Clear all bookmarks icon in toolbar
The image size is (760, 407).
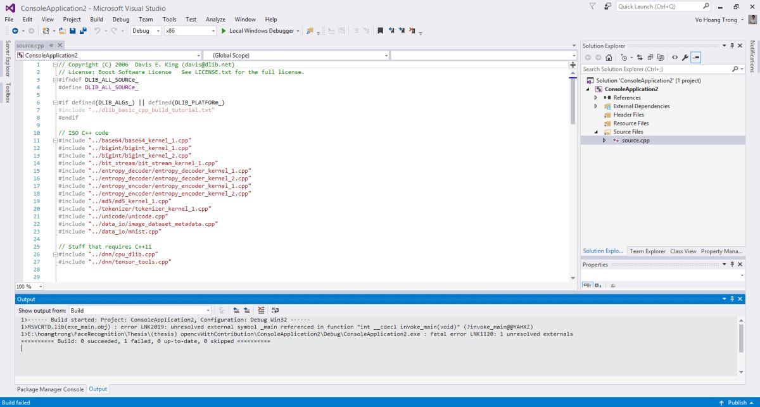click(412, 30)
